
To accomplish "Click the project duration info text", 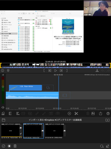I will point(97,75).
